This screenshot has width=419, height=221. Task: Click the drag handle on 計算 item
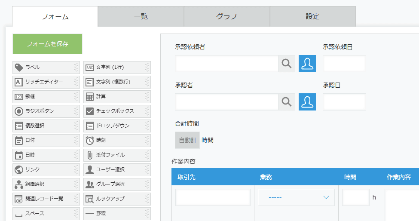(147, 97)
